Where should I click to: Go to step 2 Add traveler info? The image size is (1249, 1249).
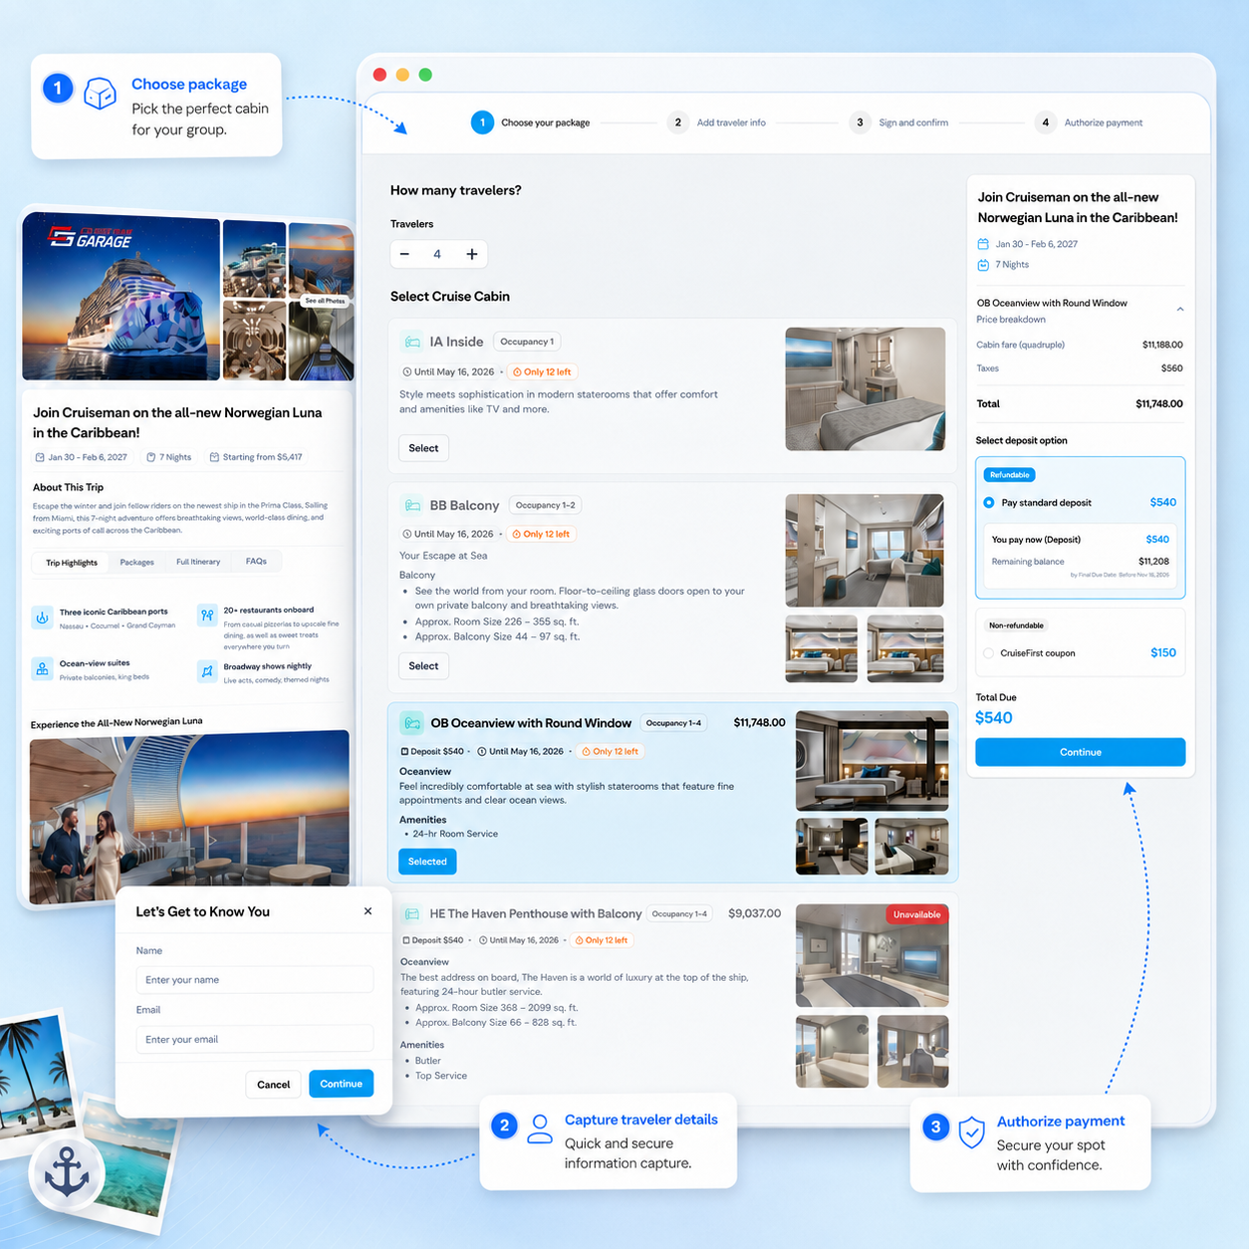(717, 123)
